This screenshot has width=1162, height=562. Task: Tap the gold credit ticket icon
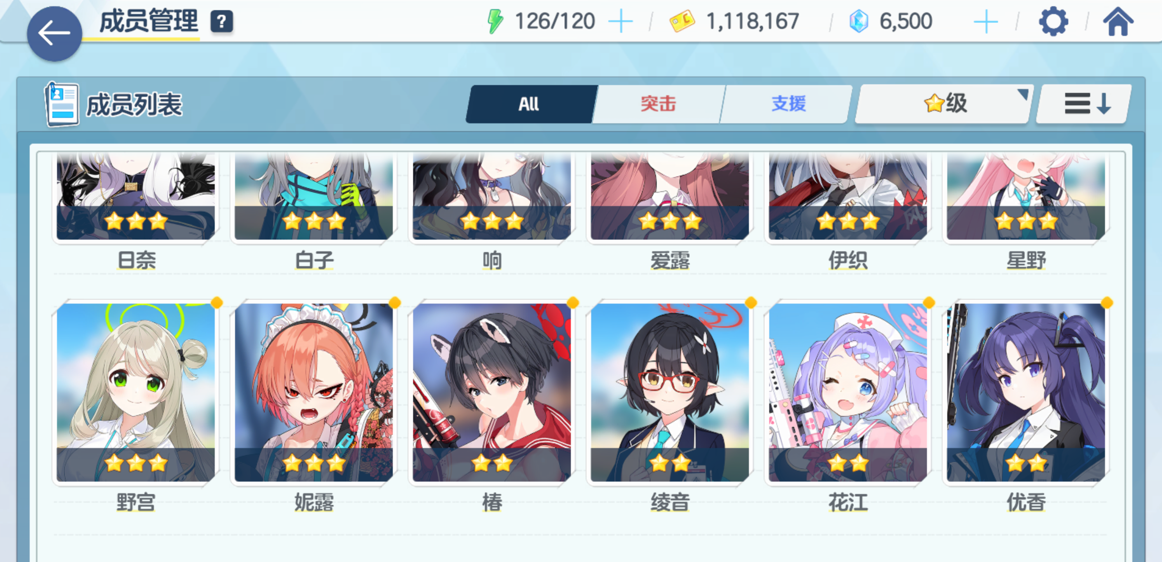point(682,21)
